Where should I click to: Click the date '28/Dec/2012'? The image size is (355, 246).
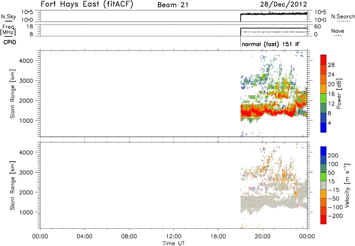coord(284,4)
